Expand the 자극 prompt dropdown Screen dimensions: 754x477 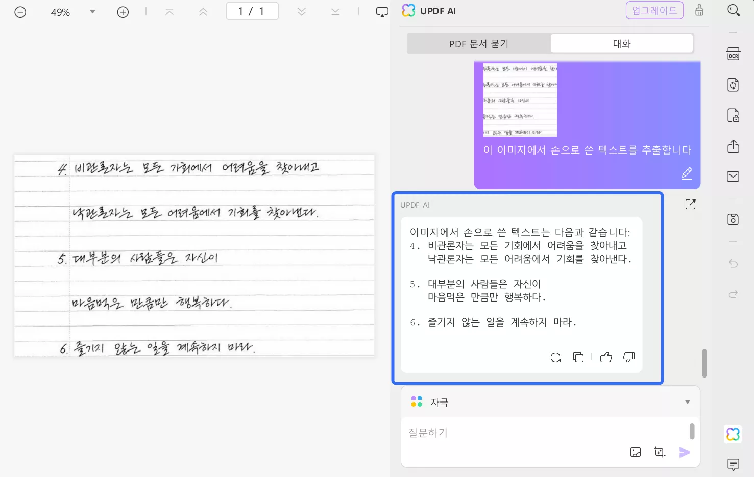pos(688,402)
